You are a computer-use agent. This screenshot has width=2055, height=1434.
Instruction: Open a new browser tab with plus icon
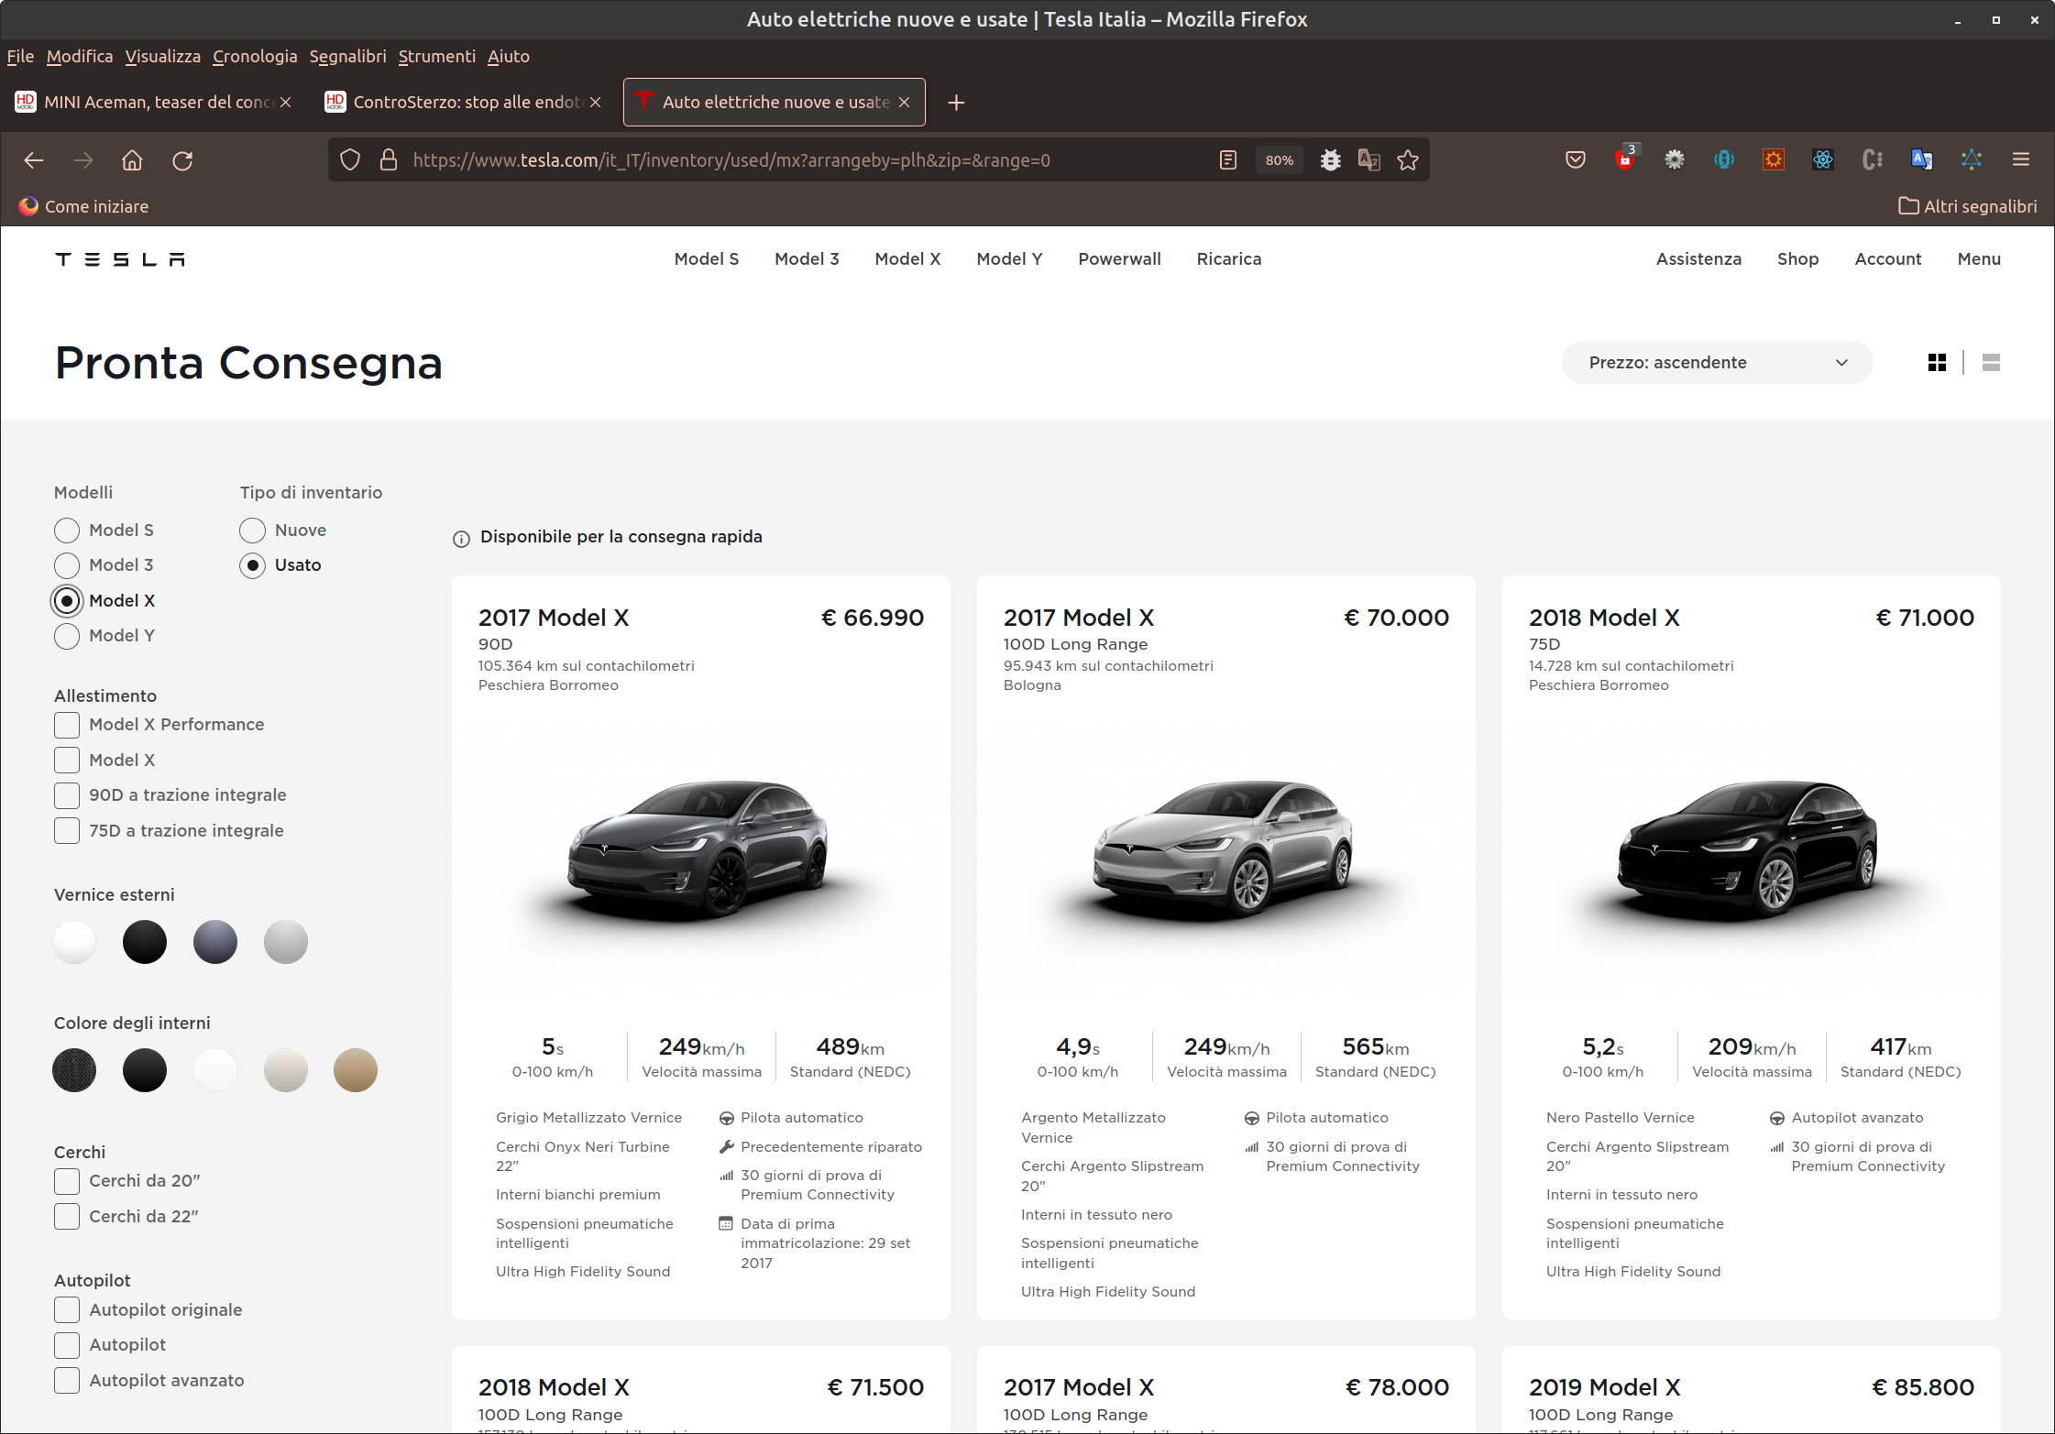[956, 103]
